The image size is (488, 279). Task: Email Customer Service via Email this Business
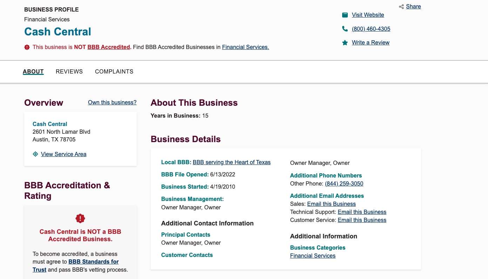point(362,220)
